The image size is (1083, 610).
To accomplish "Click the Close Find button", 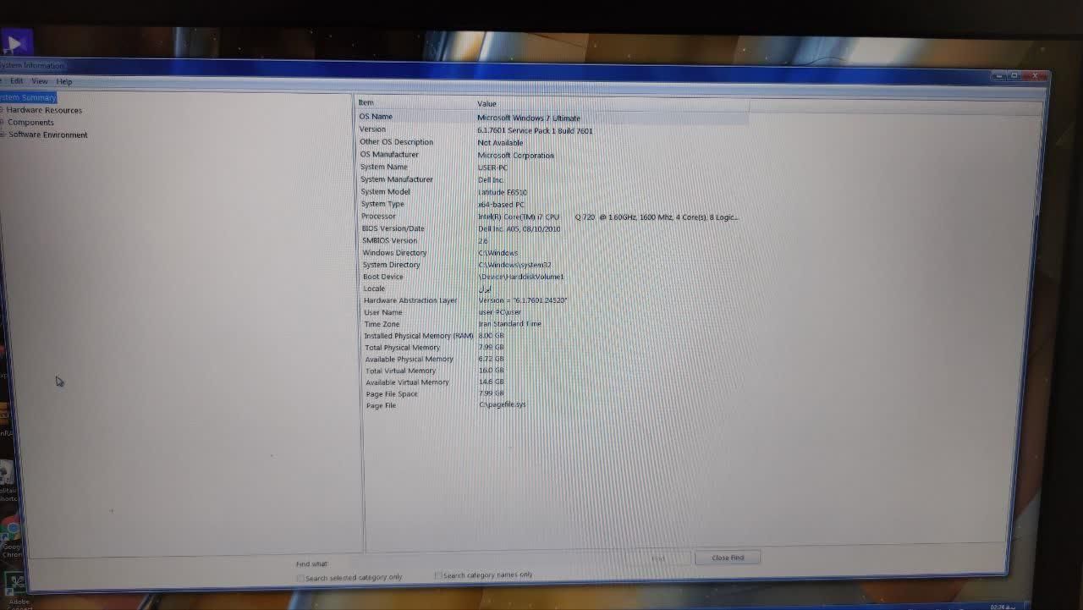I will coord(728,558).
